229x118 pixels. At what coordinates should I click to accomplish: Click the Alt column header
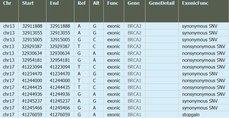tap(96, 3)
